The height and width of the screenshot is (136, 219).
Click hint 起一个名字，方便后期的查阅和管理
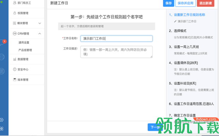[82, 26]
